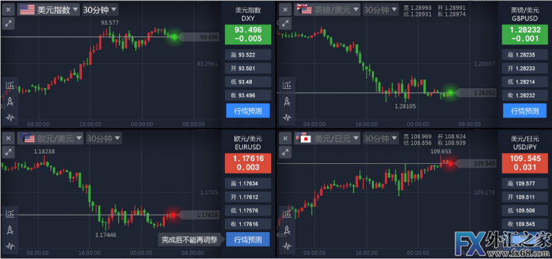Click the red USDJPY price box 109.545
This screenshot has width=552, height=259.
point(524,163)
